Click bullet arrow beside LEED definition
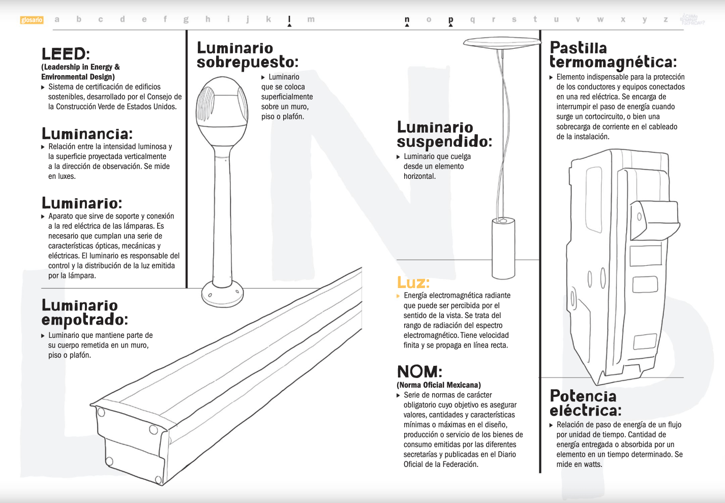Image resolution: width=725 pixels, height=503 pixels. [43, 87]
